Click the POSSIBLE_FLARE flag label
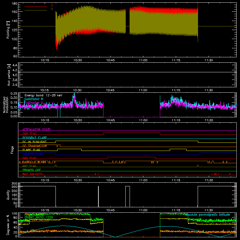The image size is (240, 240). (x=34, y=138)
